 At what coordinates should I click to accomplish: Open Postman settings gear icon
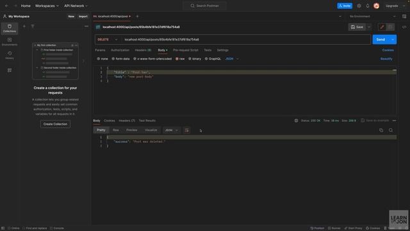[x=359, y=6]
